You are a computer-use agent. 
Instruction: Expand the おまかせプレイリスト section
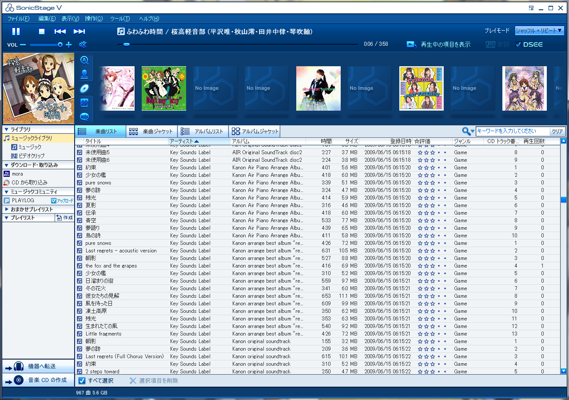(6, 209)
